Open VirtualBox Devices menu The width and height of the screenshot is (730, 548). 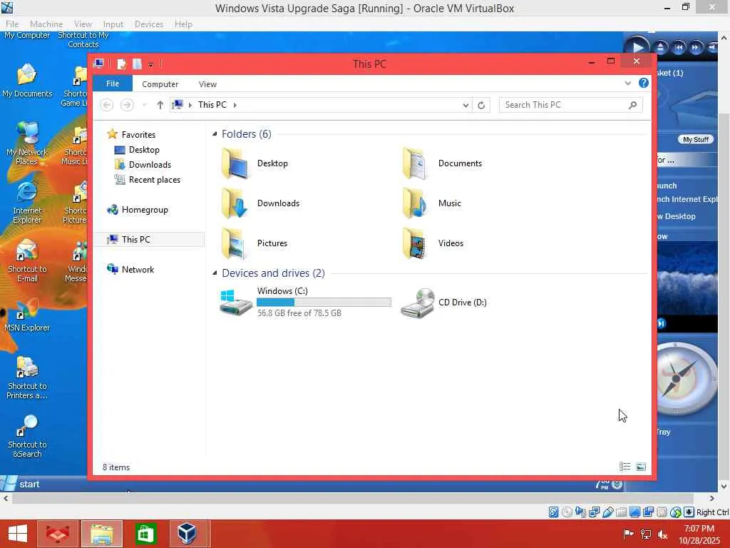[x=149, y=24]
